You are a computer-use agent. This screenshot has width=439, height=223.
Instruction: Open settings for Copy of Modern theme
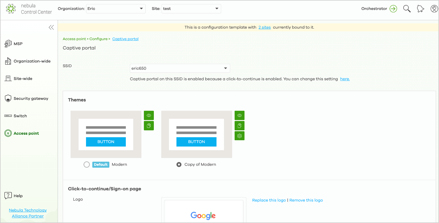tap(240, 136)
